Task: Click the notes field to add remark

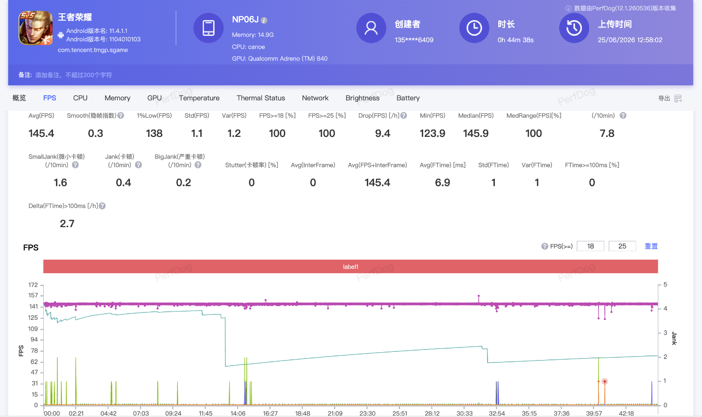Action: (x=74, y=75)
